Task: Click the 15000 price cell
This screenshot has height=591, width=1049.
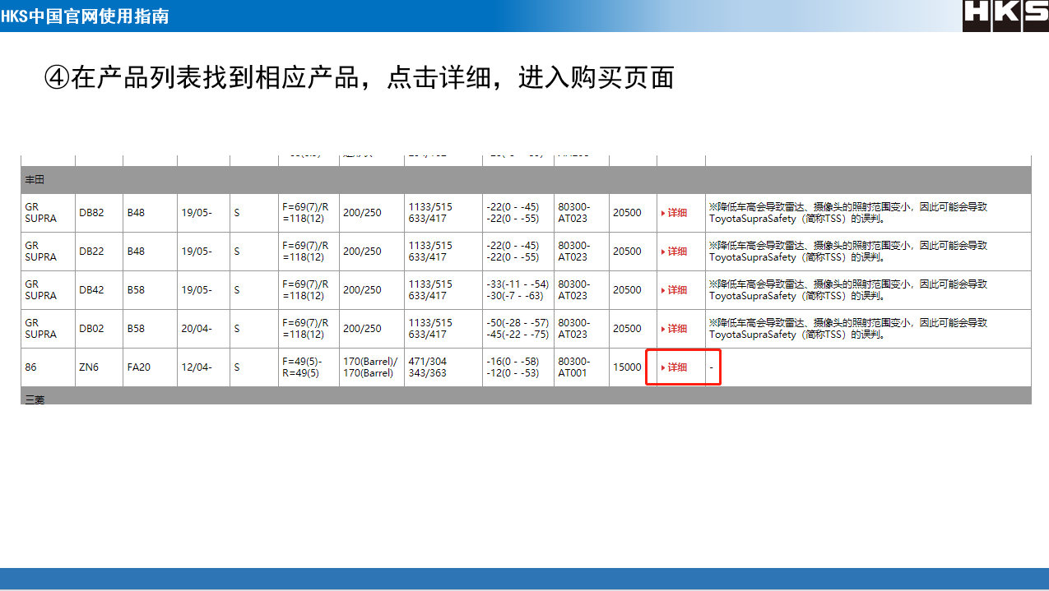Action: point(627,367)
